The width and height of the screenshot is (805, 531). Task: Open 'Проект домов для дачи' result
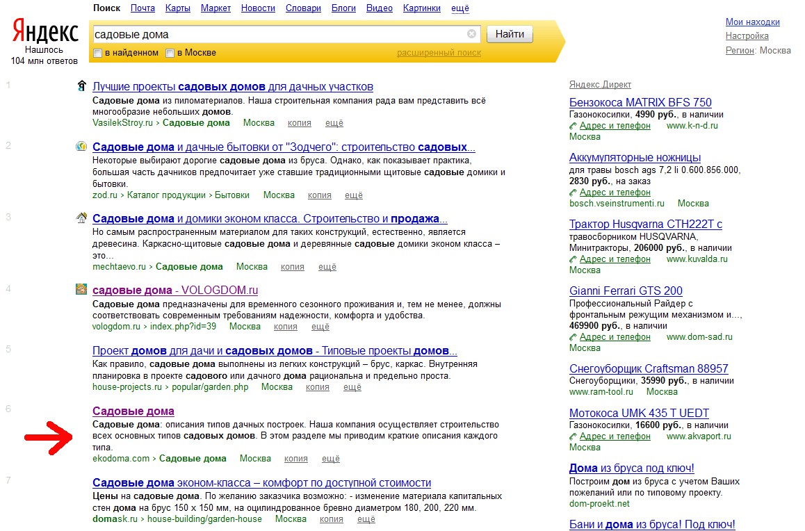pos(275,351)
